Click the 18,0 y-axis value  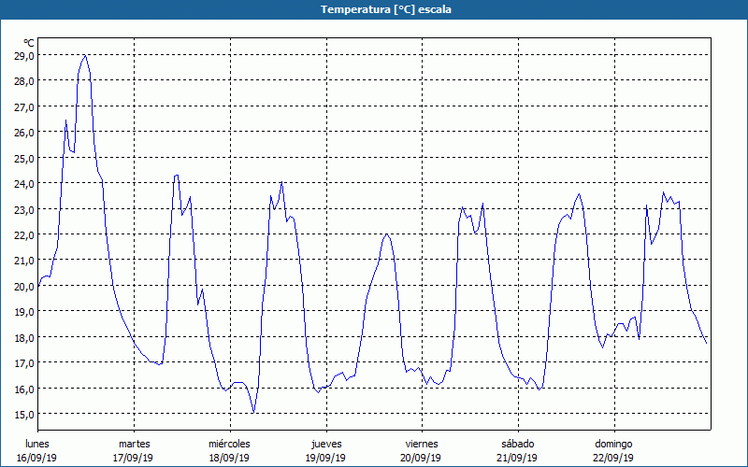click(24, 338)
